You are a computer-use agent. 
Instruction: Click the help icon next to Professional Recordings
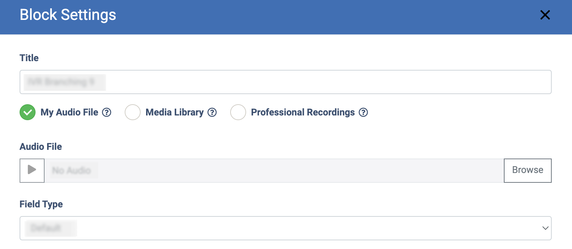pyautogui.click(x=363, y=113)
